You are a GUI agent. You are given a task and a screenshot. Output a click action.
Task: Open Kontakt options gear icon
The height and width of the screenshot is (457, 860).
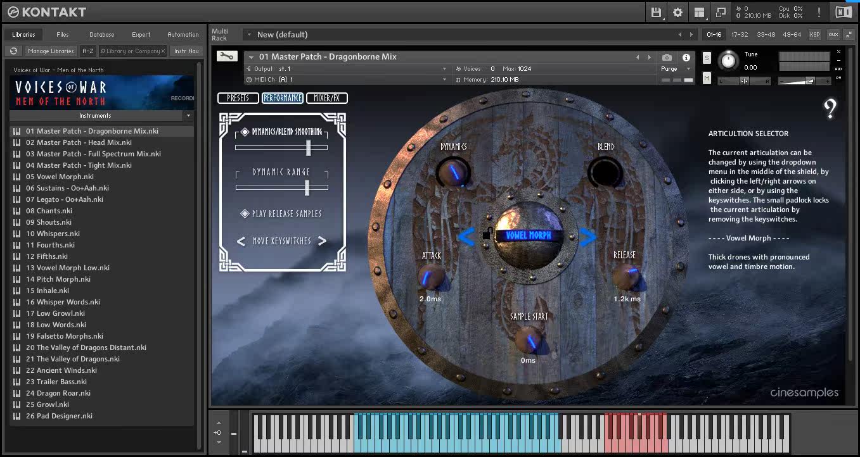pos(677,12)
